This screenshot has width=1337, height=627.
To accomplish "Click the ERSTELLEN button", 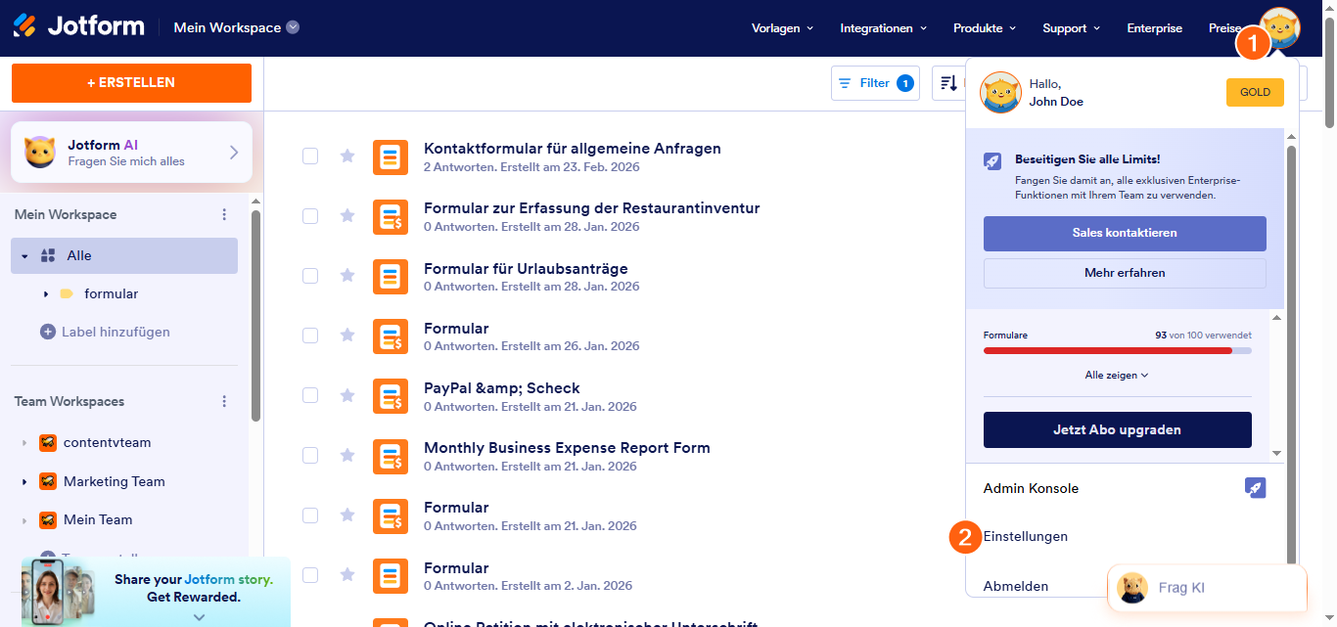I will 130,83.
